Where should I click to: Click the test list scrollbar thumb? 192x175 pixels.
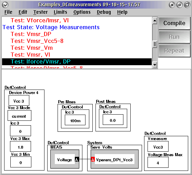click(x=155, y=44)
